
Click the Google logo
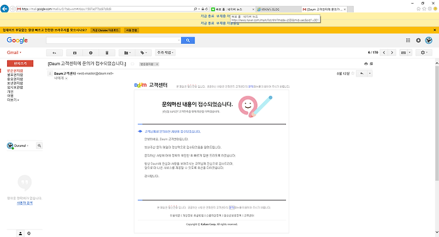pyautogui.click(x=17, y=40)
